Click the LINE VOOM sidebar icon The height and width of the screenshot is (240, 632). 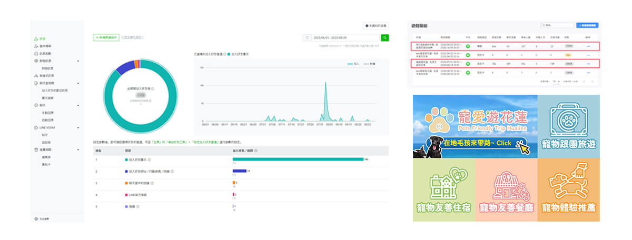click(35, 128)
